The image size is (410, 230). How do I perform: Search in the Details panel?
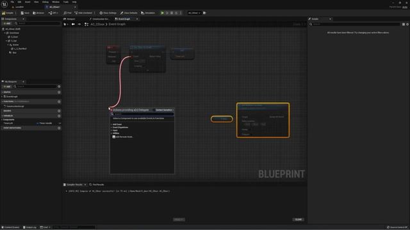pos(355,24)
